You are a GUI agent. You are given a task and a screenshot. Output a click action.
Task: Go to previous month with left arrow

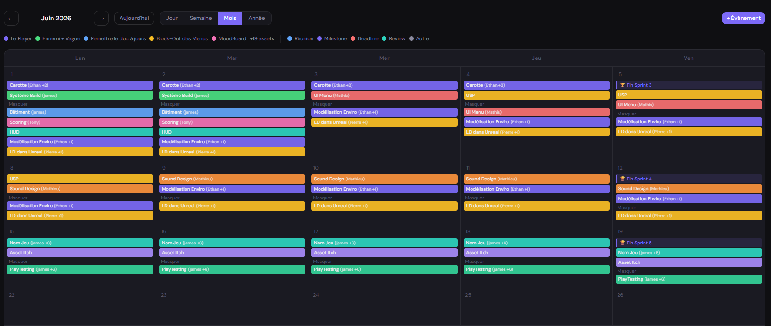[11, 18]
